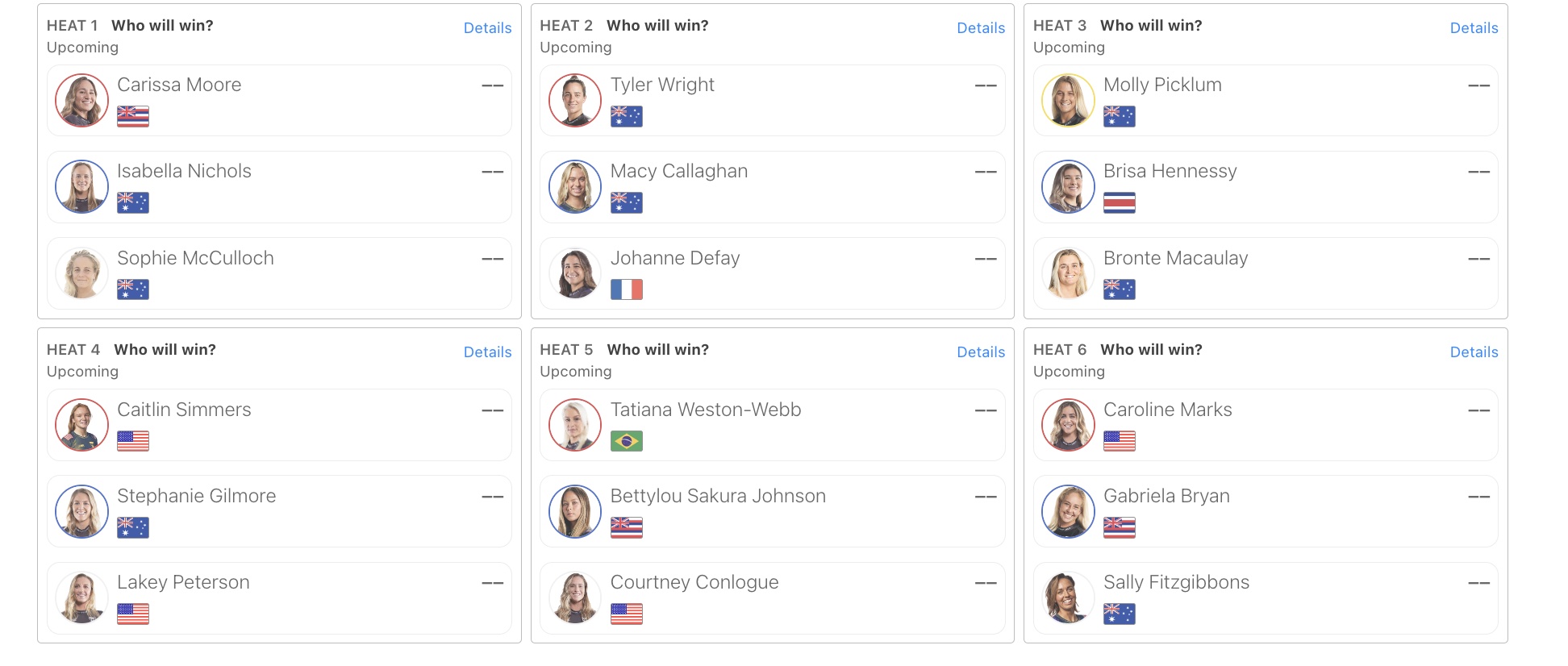The width and height of the screenshot is (1568, 666).
Task: Click the USA flag under Lakey Peterson
Action: (x=133, y=614)
